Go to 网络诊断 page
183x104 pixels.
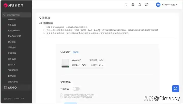tap(12, 76)
